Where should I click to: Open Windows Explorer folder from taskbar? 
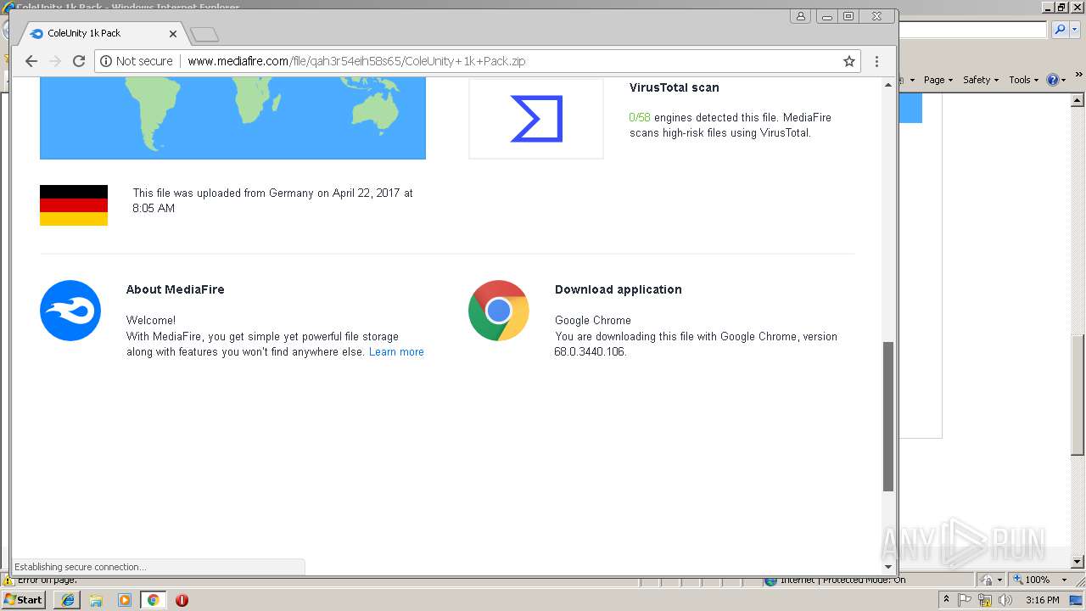tap(96, 600)
